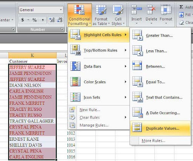The width and height of the screenshot is (193, 161).
Task: Open Number group dialog launcher
Action: click(62, 29)
